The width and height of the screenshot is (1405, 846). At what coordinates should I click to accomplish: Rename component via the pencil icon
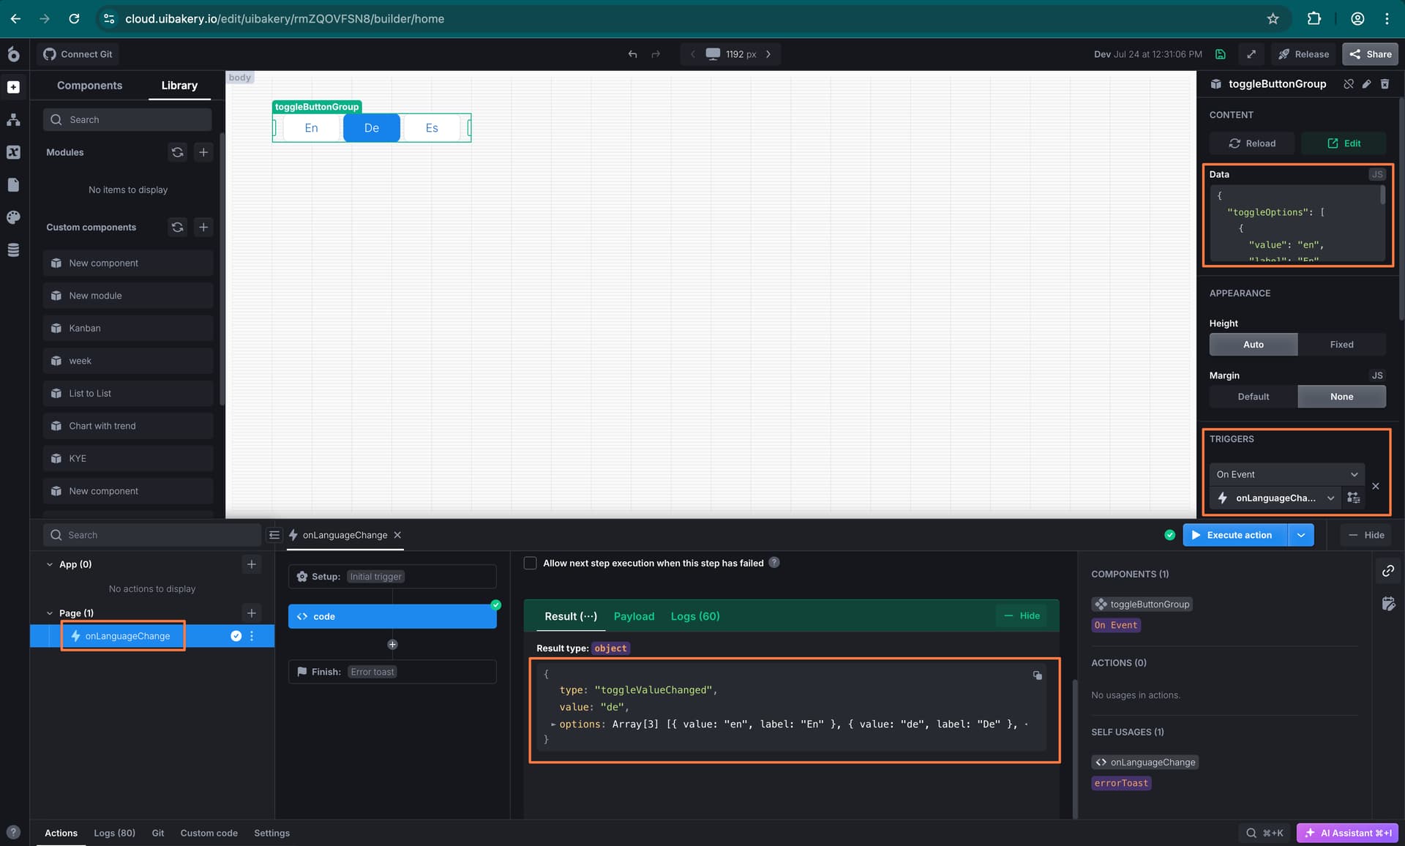(1366, 84)
